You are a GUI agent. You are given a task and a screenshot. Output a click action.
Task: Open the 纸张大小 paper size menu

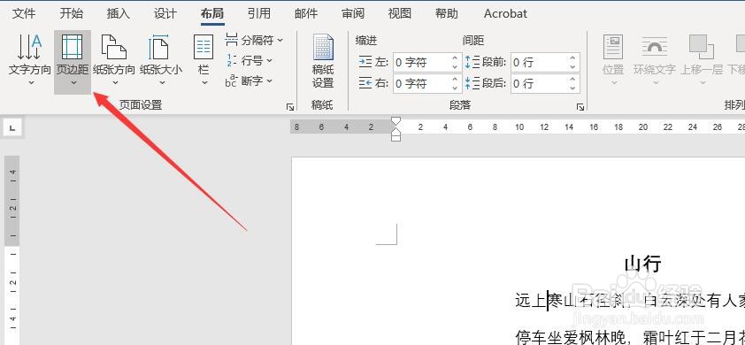161,60
